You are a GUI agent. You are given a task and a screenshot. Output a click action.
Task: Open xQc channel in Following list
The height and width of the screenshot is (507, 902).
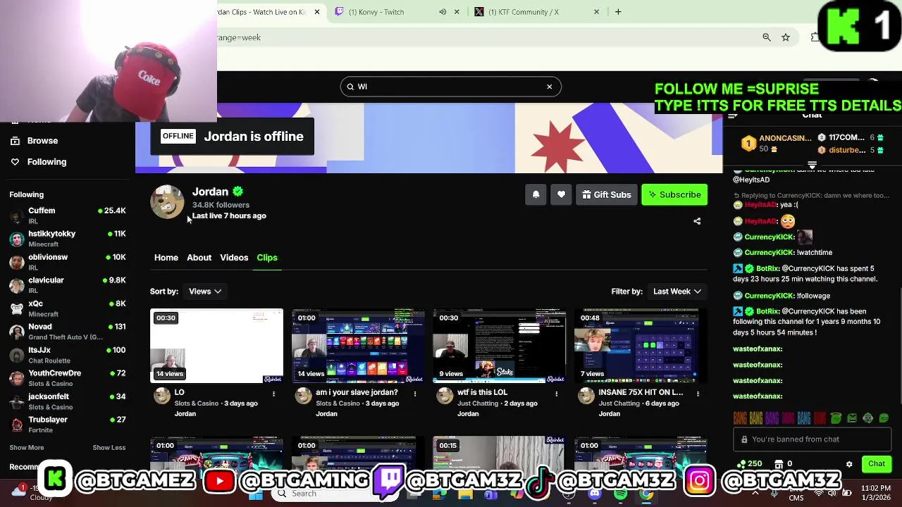point(68,308)
